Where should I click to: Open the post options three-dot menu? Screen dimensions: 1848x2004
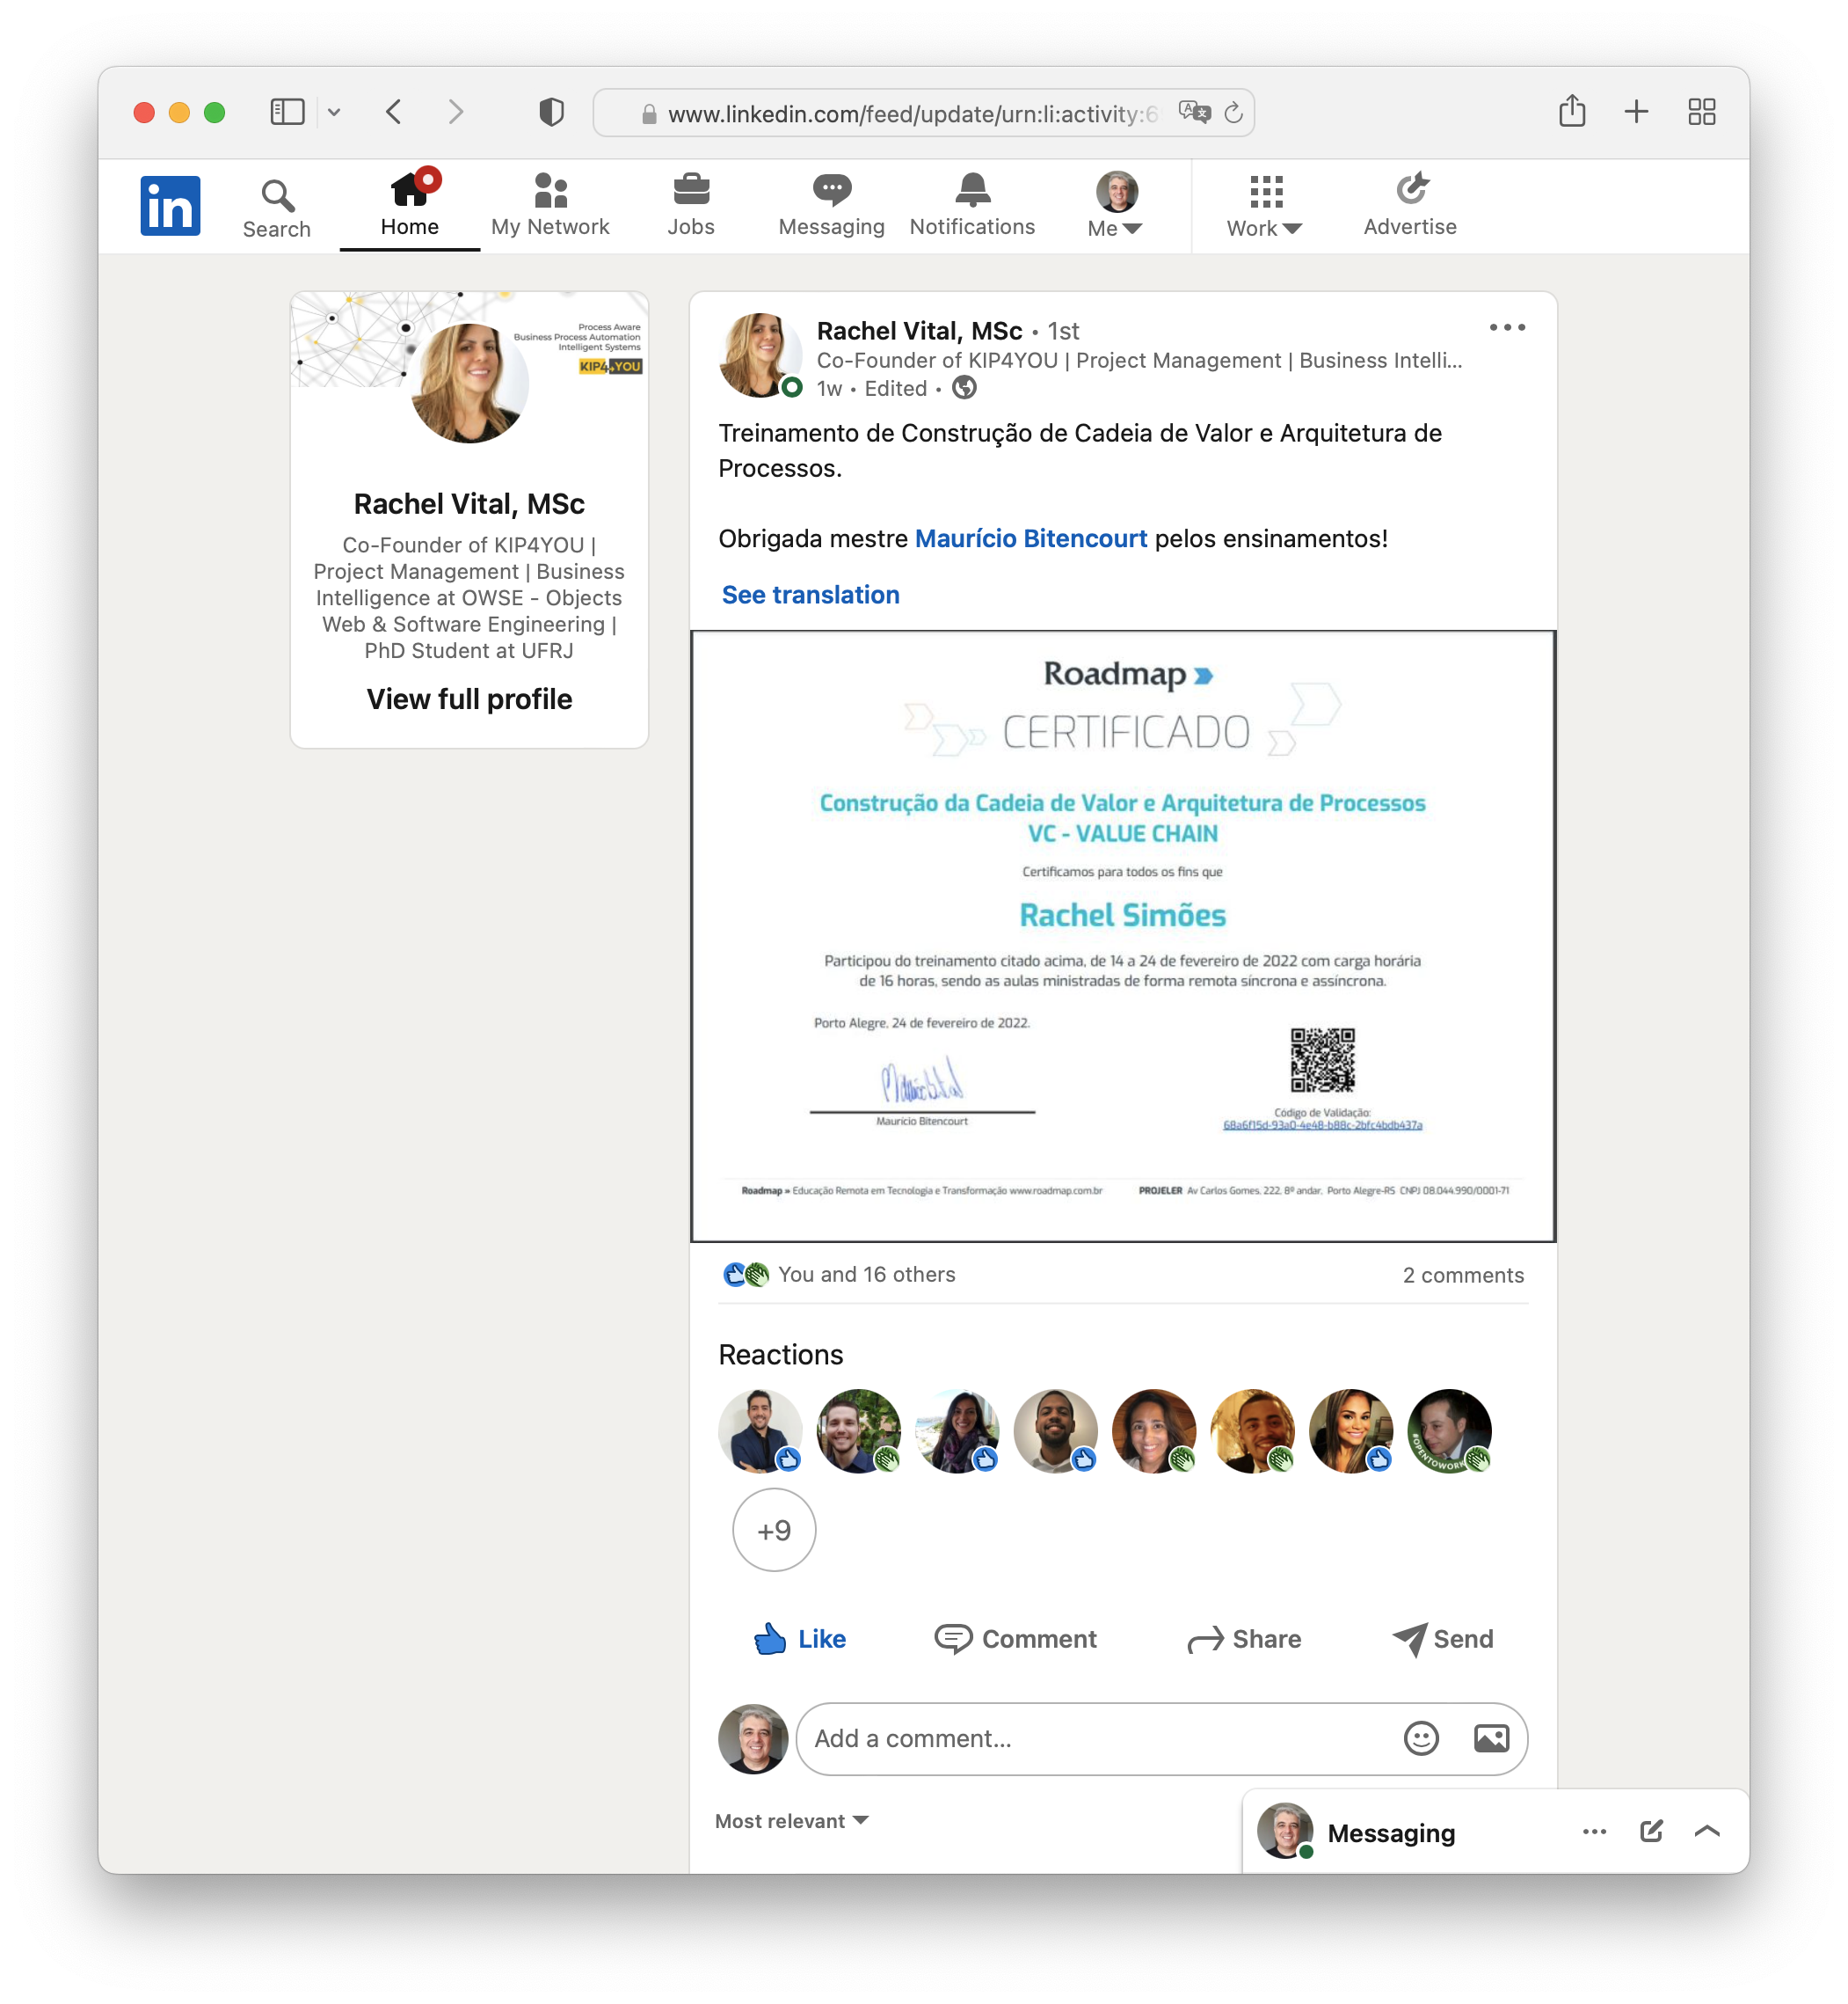pyautogui.click(x=1507, y=328)
